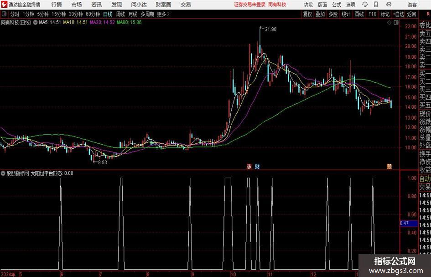
Task: Open the 多周期 multi-period view
Action: (147, 14)
